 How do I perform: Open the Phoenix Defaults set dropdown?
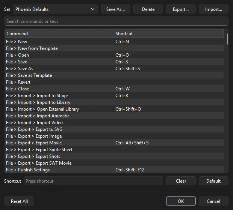coord(55,9)
